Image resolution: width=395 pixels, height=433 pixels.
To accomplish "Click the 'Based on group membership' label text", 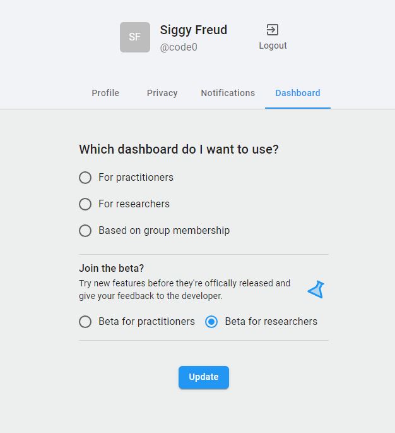I will pyautogui.click(x=164, y=231).
